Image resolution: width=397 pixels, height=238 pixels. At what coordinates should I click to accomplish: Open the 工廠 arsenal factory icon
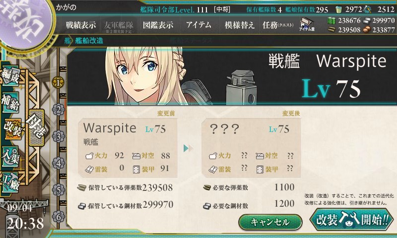[x=10, y=182]
